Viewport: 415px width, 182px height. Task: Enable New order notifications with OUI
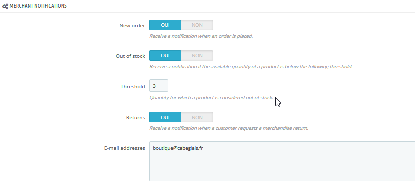165,25
